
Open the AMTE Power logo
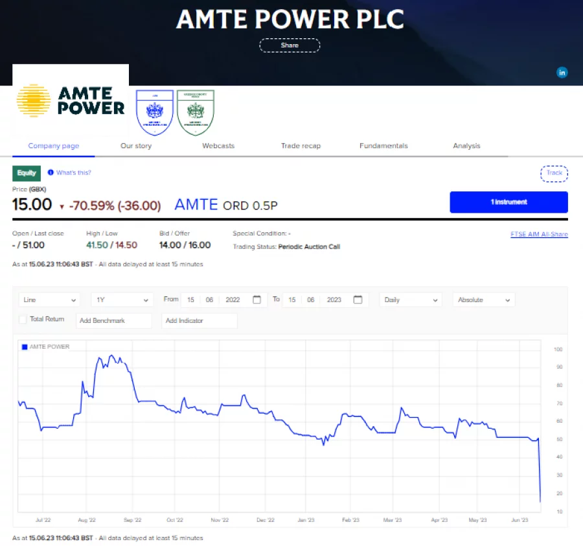71,101
